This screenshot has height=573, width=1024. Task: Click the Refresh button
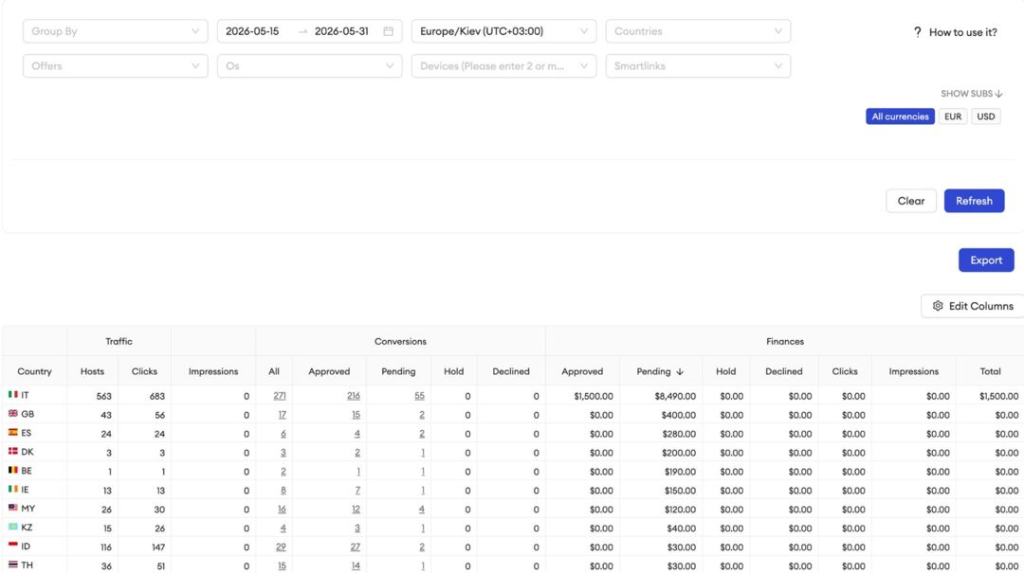pyautogui.click(x=974, y=201)
